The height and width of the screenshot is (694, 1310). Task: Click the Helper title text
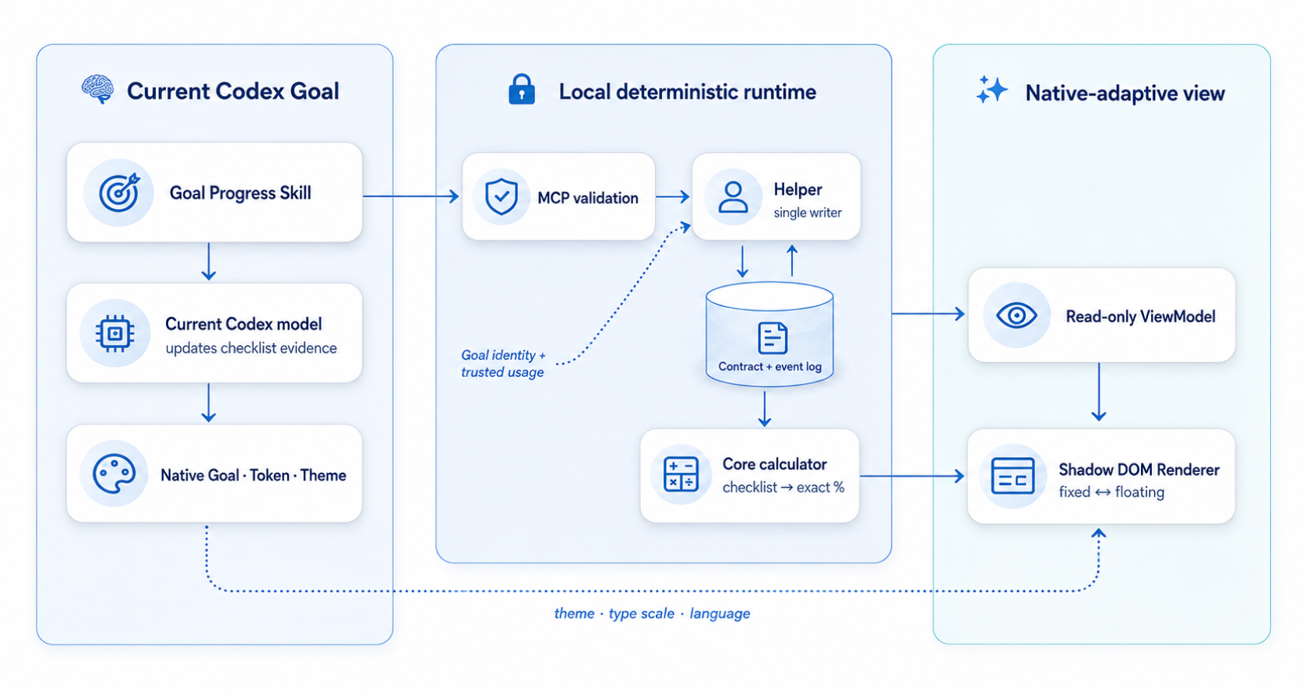[x=798, y=189]
